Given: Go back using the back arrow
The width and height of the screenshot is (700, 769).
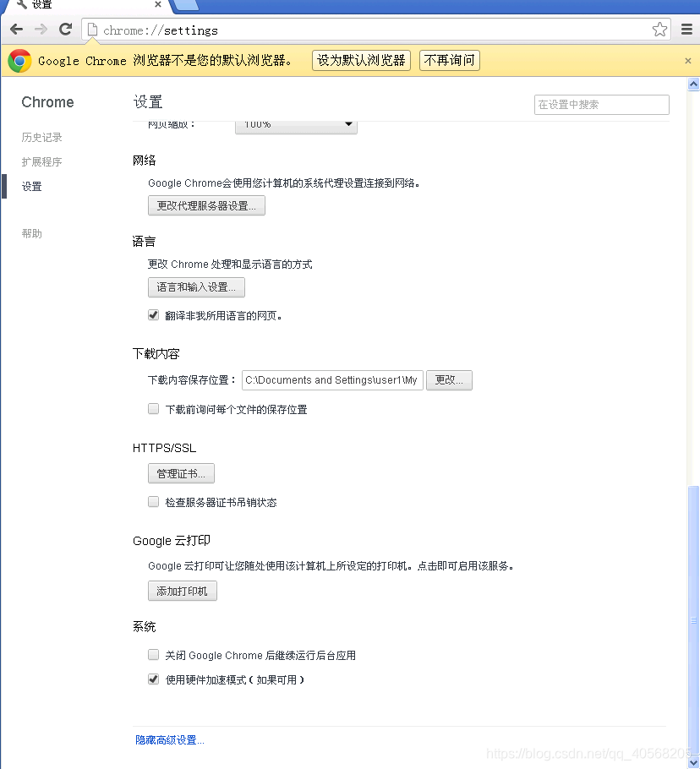Looking at the screenshot, I should tap(17, 30).
